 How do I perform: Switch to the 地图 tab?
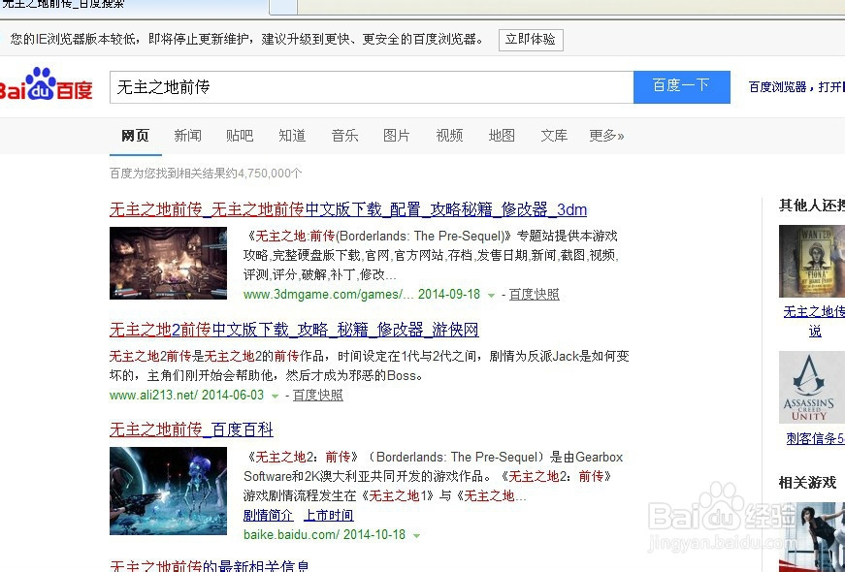point(502,136)
